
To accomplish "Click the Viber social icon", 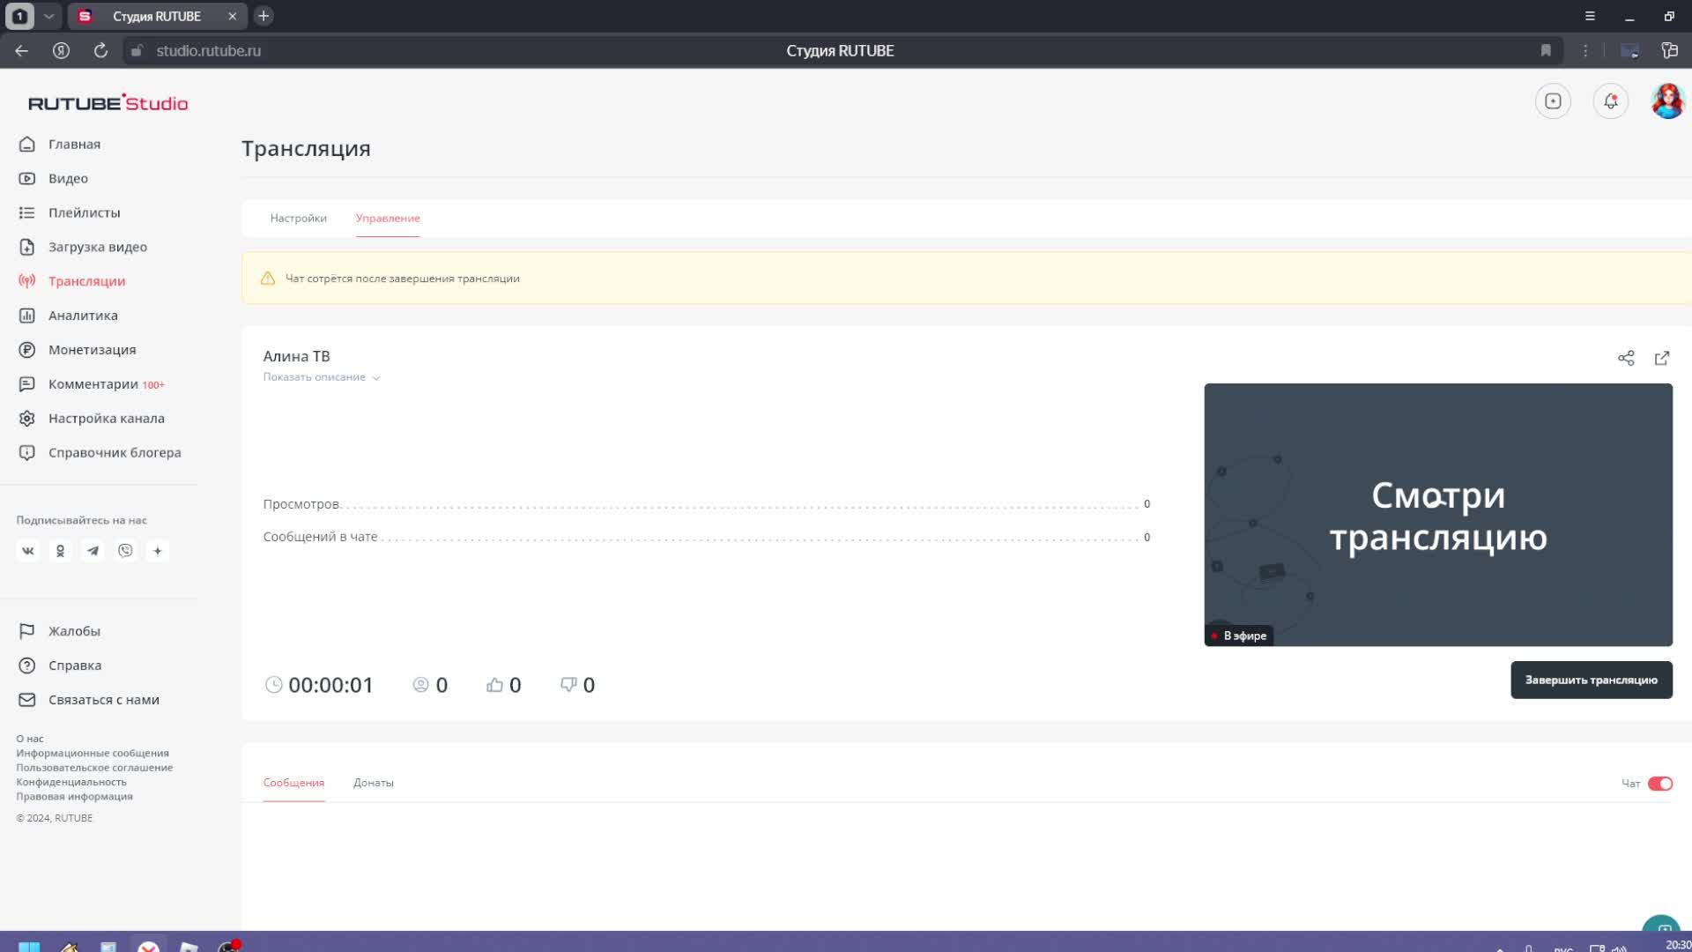I will [x=125, y=551].
